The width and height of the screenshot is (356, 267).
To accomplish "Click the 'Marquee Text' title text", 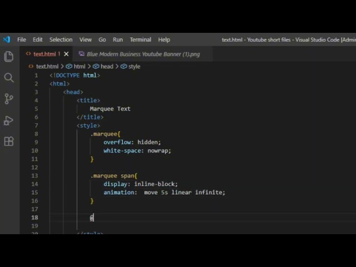I will click(110, 109).
